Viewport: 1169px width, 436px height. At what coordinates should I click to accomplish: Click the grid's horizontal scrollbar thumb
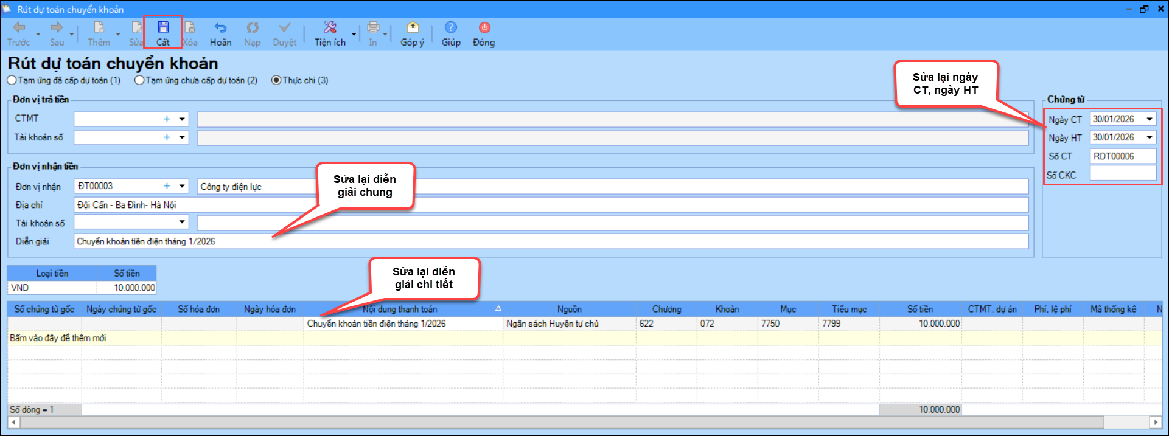point(562,422)
